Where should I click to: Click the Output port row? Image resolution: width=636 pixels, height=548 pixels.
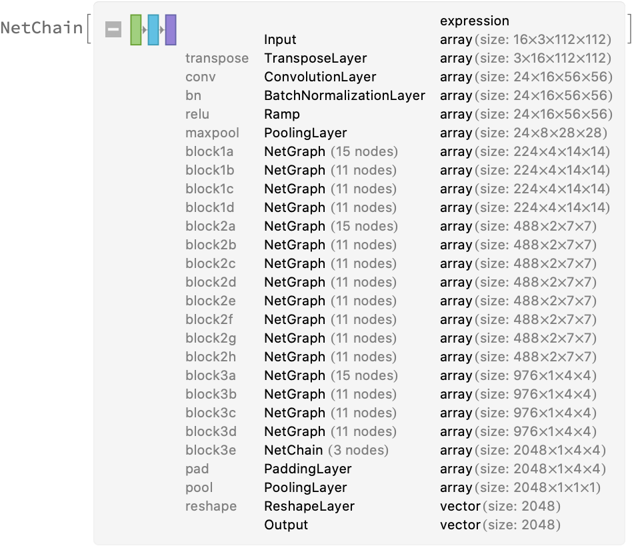[286, 525]
